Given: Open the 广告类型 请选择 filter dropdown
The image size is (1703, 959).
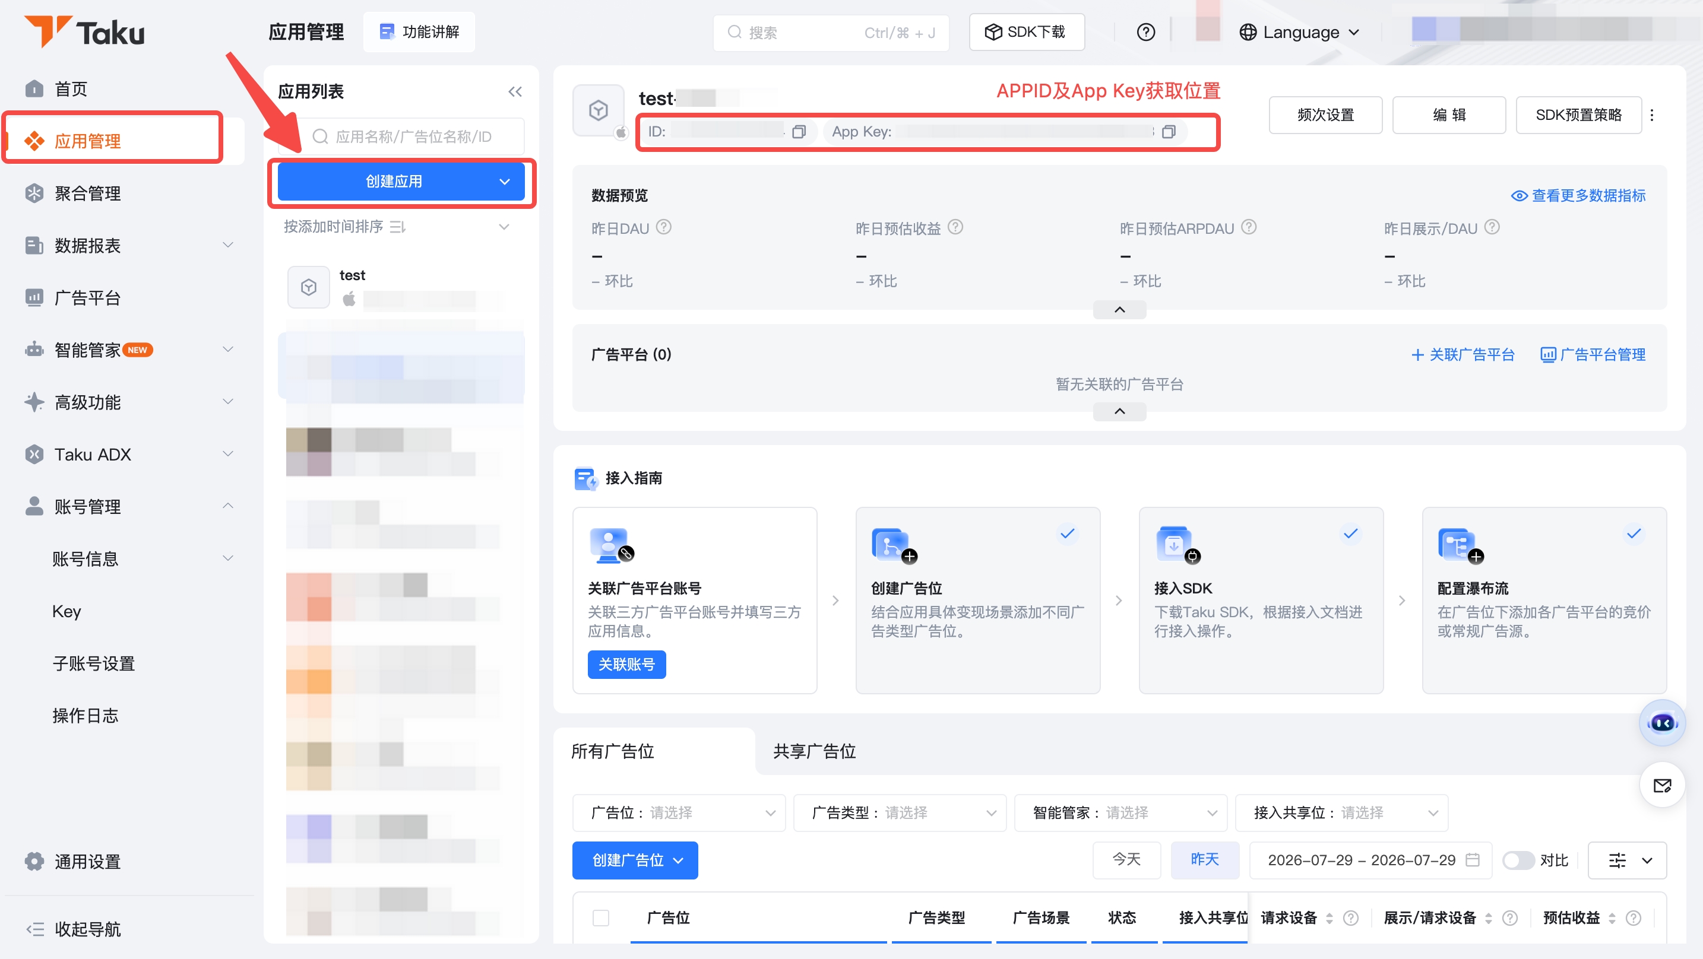Looking at the screenshot, I should point(900,813).
